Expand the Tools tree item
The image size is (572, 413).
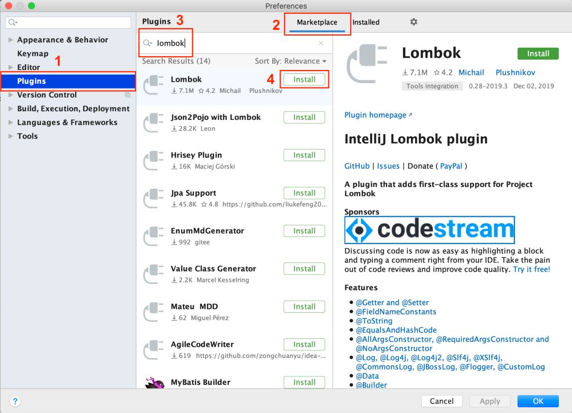(x=27, y=136)
